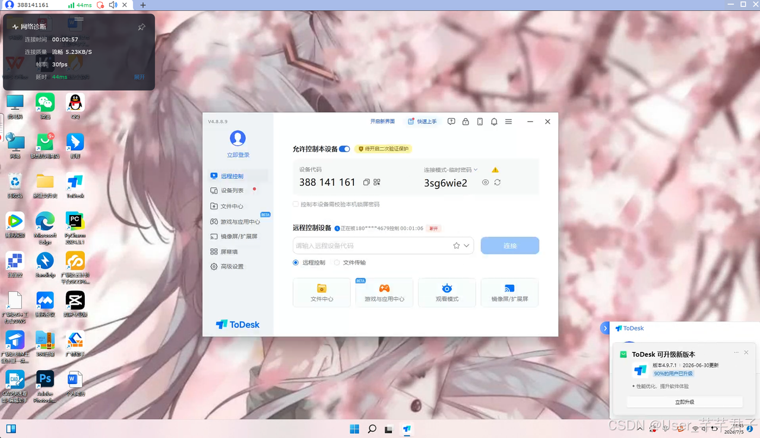Click the 44ms signal strength indicator

pyautogui.click(x=80, y=5)
